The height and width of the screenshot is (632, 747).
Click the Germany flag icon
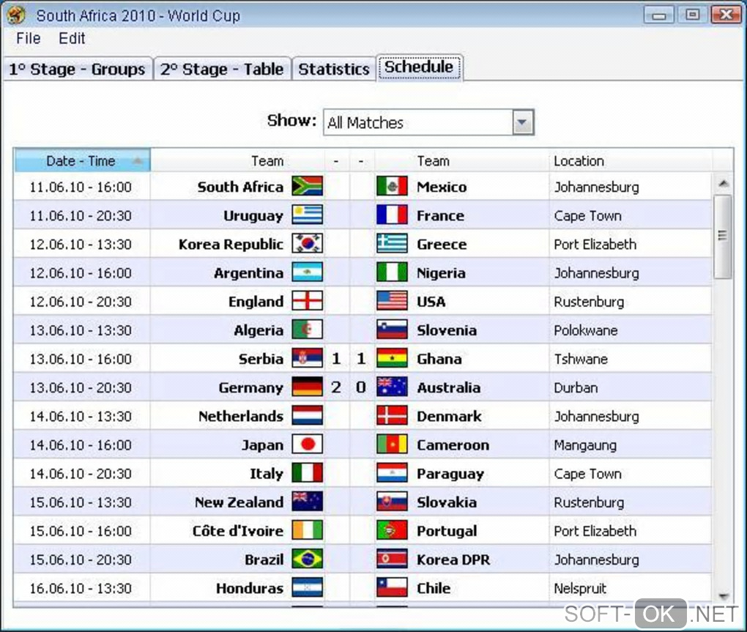(307, 387)
